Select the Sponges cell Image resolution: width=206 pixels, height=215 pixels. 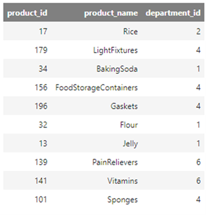(123, 200)
